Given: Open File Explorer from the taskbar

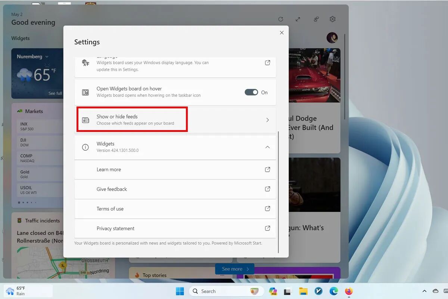Looking at the screenshot, I should coord(303,291).
